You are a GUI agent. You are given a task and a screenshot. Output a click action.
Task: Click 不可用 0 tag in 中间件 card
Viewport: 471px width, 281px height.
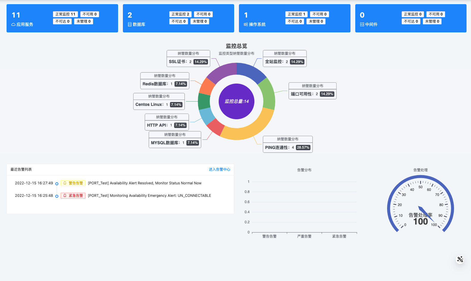tap(436, 14)
